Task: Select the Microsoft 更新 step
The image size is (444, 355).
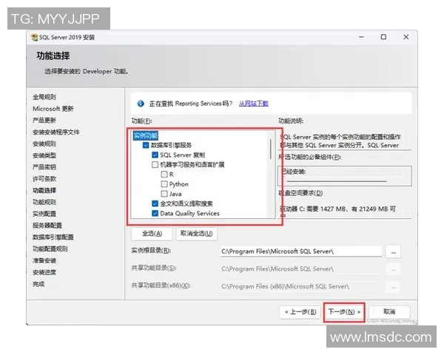Action: coord(53,109)
